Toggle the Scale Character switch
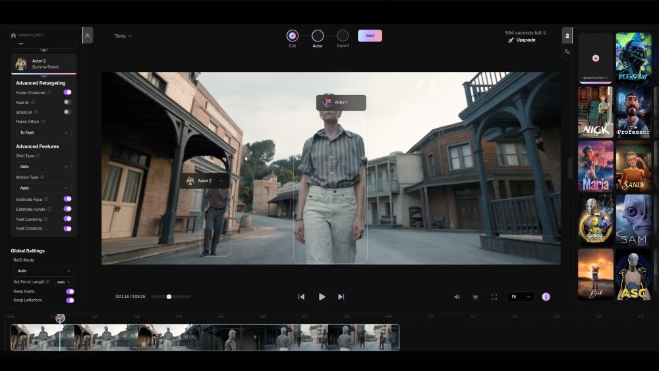This screenshot has width=659, height=371. [x=67, y=92]
